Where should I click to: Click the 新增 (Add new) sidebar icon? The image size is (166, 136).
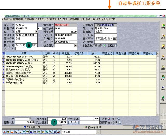point(163,26)
